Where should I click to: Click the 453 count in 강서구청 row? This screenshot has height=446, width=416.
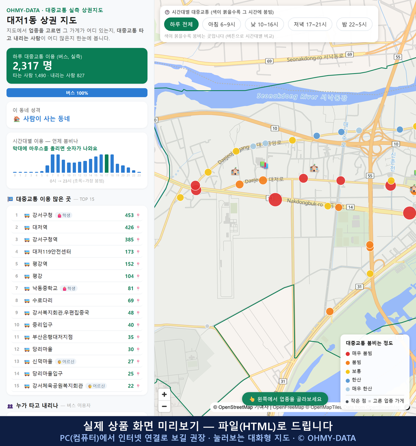pyautogui.click(x=129, y=215)
